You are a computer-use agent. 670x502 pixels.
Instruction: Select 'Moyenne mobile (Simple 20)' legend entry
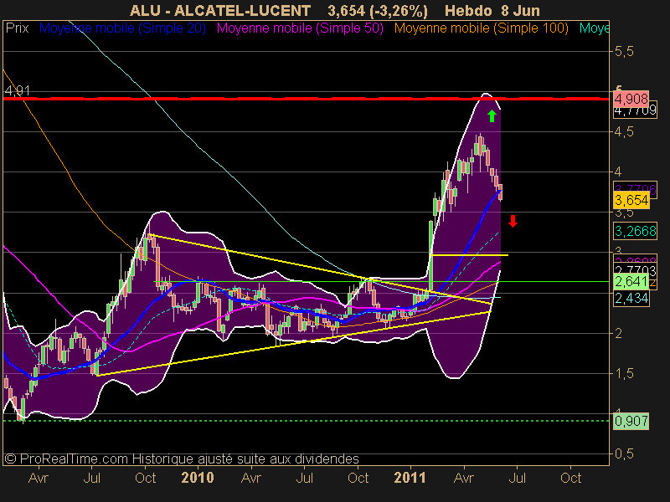point(122,28)
